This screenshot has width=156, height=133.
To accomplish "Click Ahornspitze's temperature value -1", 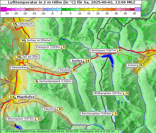I will [38, 119].
